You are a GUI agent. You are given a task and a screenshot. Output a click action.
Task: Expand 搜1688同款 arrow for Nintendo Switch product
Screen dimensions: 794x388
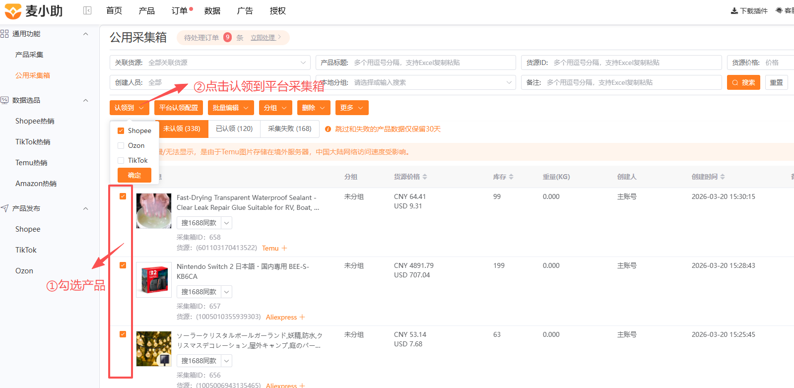click(x=226, y=292)
